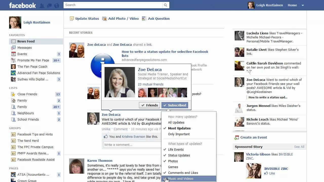Go to Home in top bar
The width and height of the screenshot is (324, 182).
click(x=292, y=5)
